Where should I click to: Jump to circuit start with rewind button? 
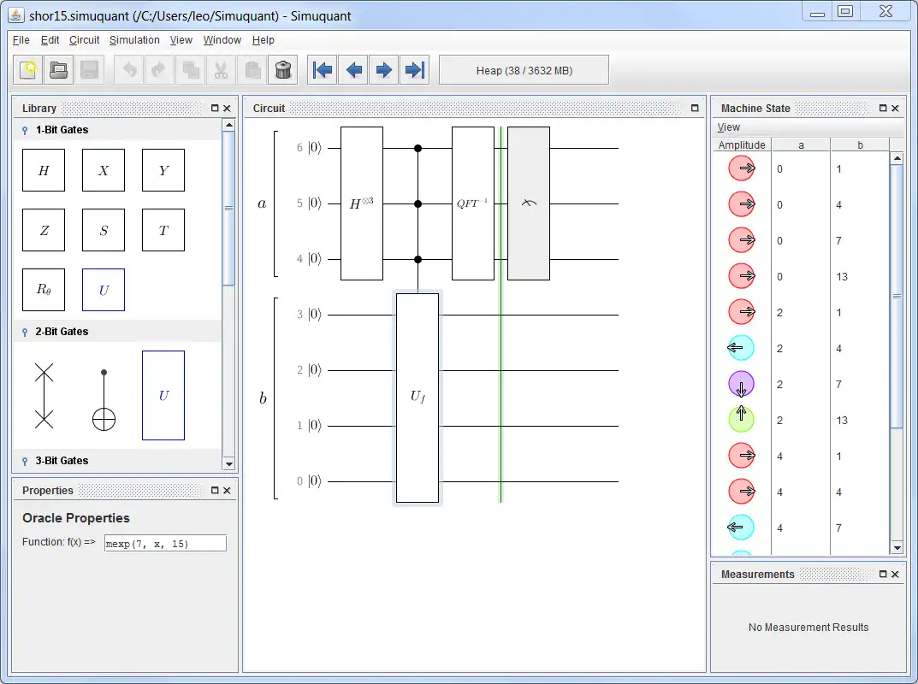[323, 70]
